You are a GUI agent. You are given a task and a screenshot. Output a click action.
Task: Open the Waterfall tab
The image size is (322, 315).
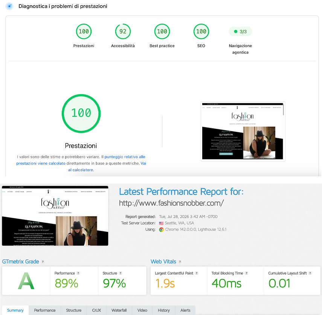click(x=119, y=310)
